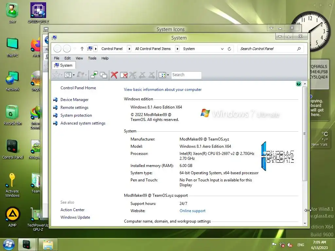Open Network desktop icon
This screenshot has height=251, width=335.
pyautogui.click(x=12, y=81)
